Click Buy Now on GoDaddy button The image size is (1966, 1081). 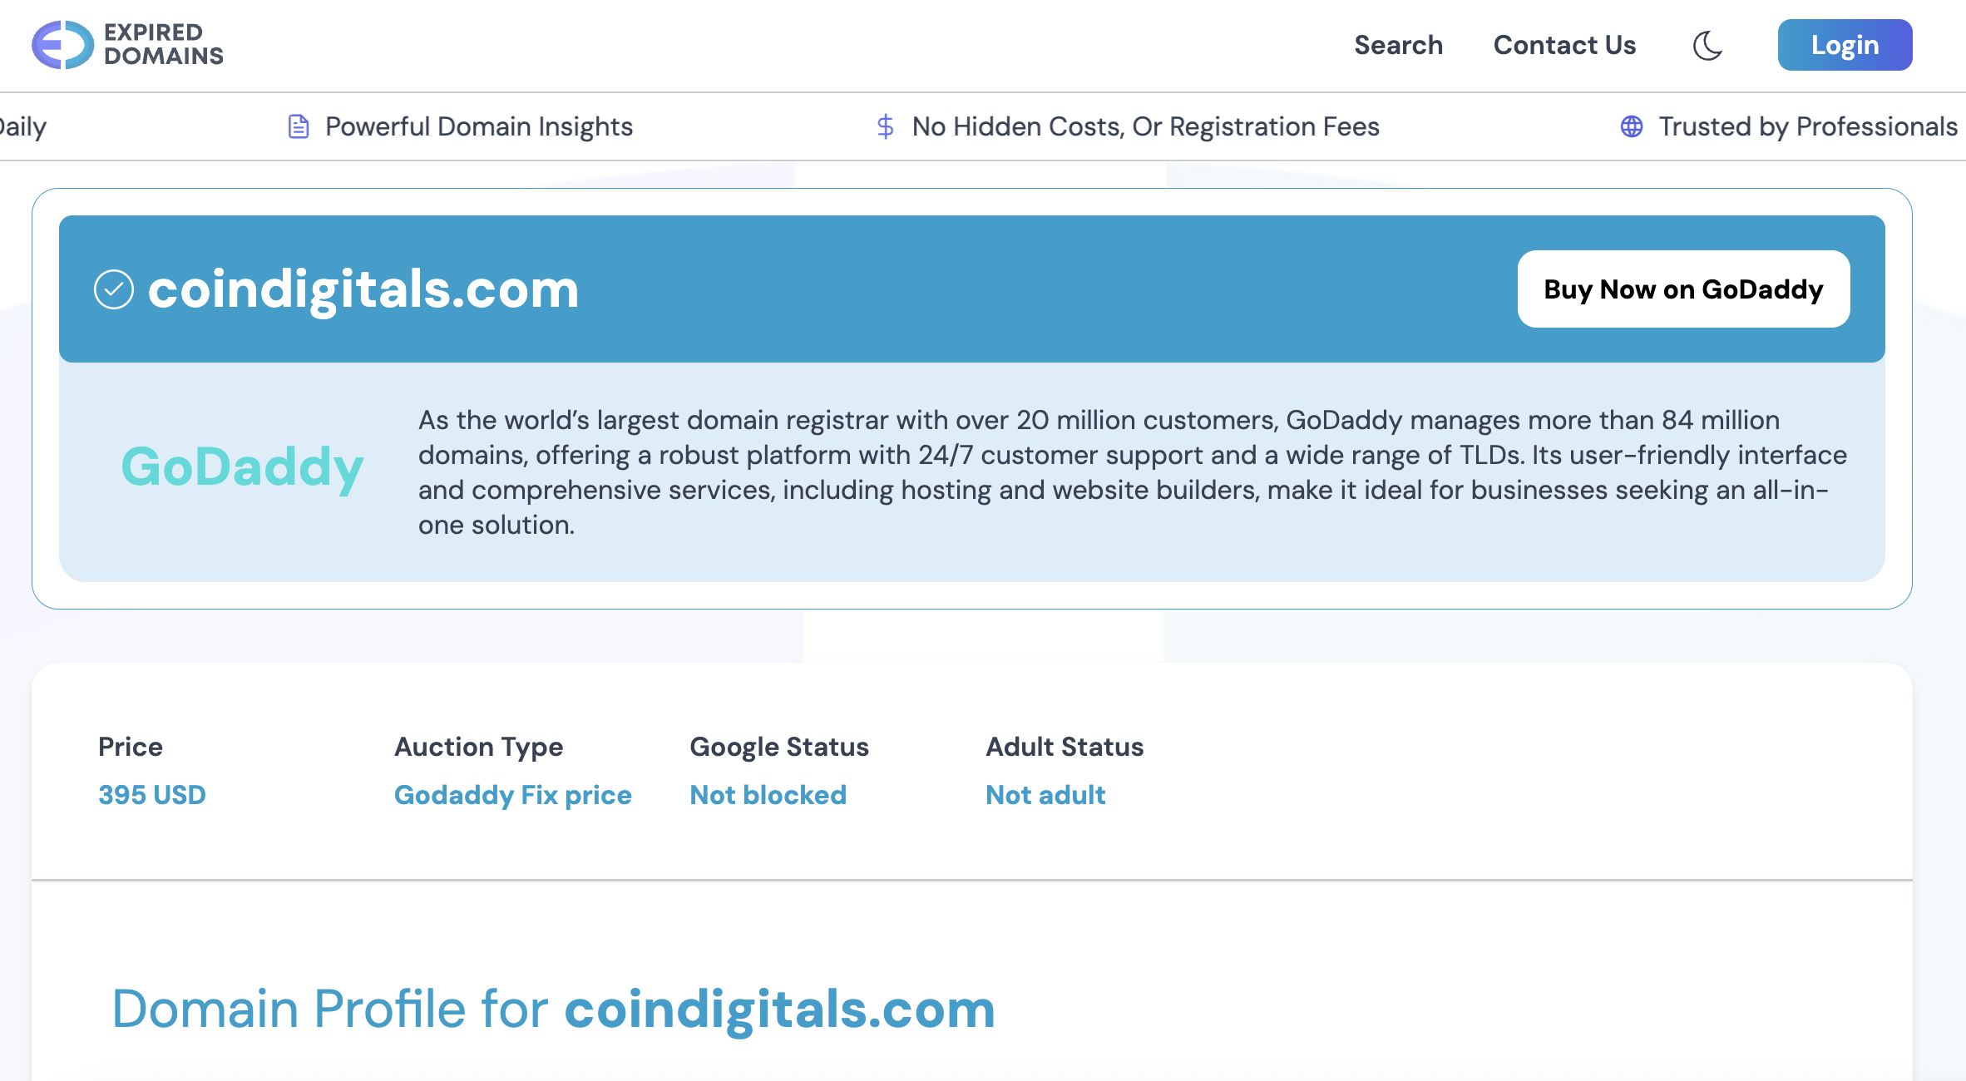click(1683, 289)
